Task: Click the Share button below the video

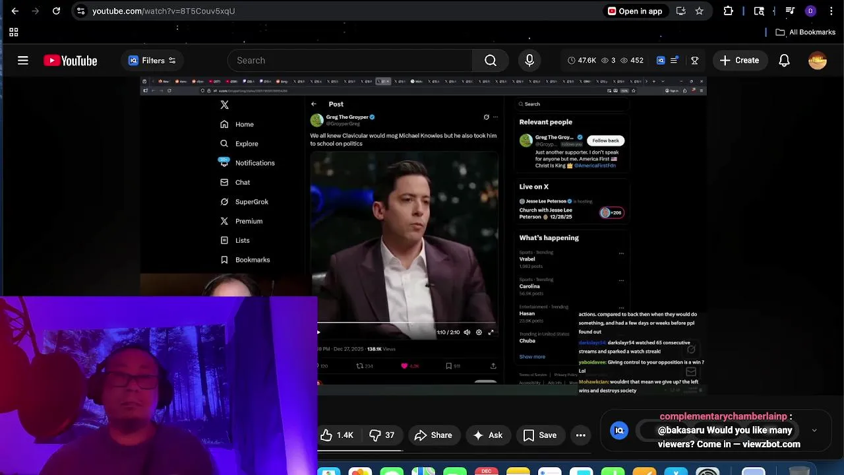Action: pyautogui.click(x=433, y=435)
